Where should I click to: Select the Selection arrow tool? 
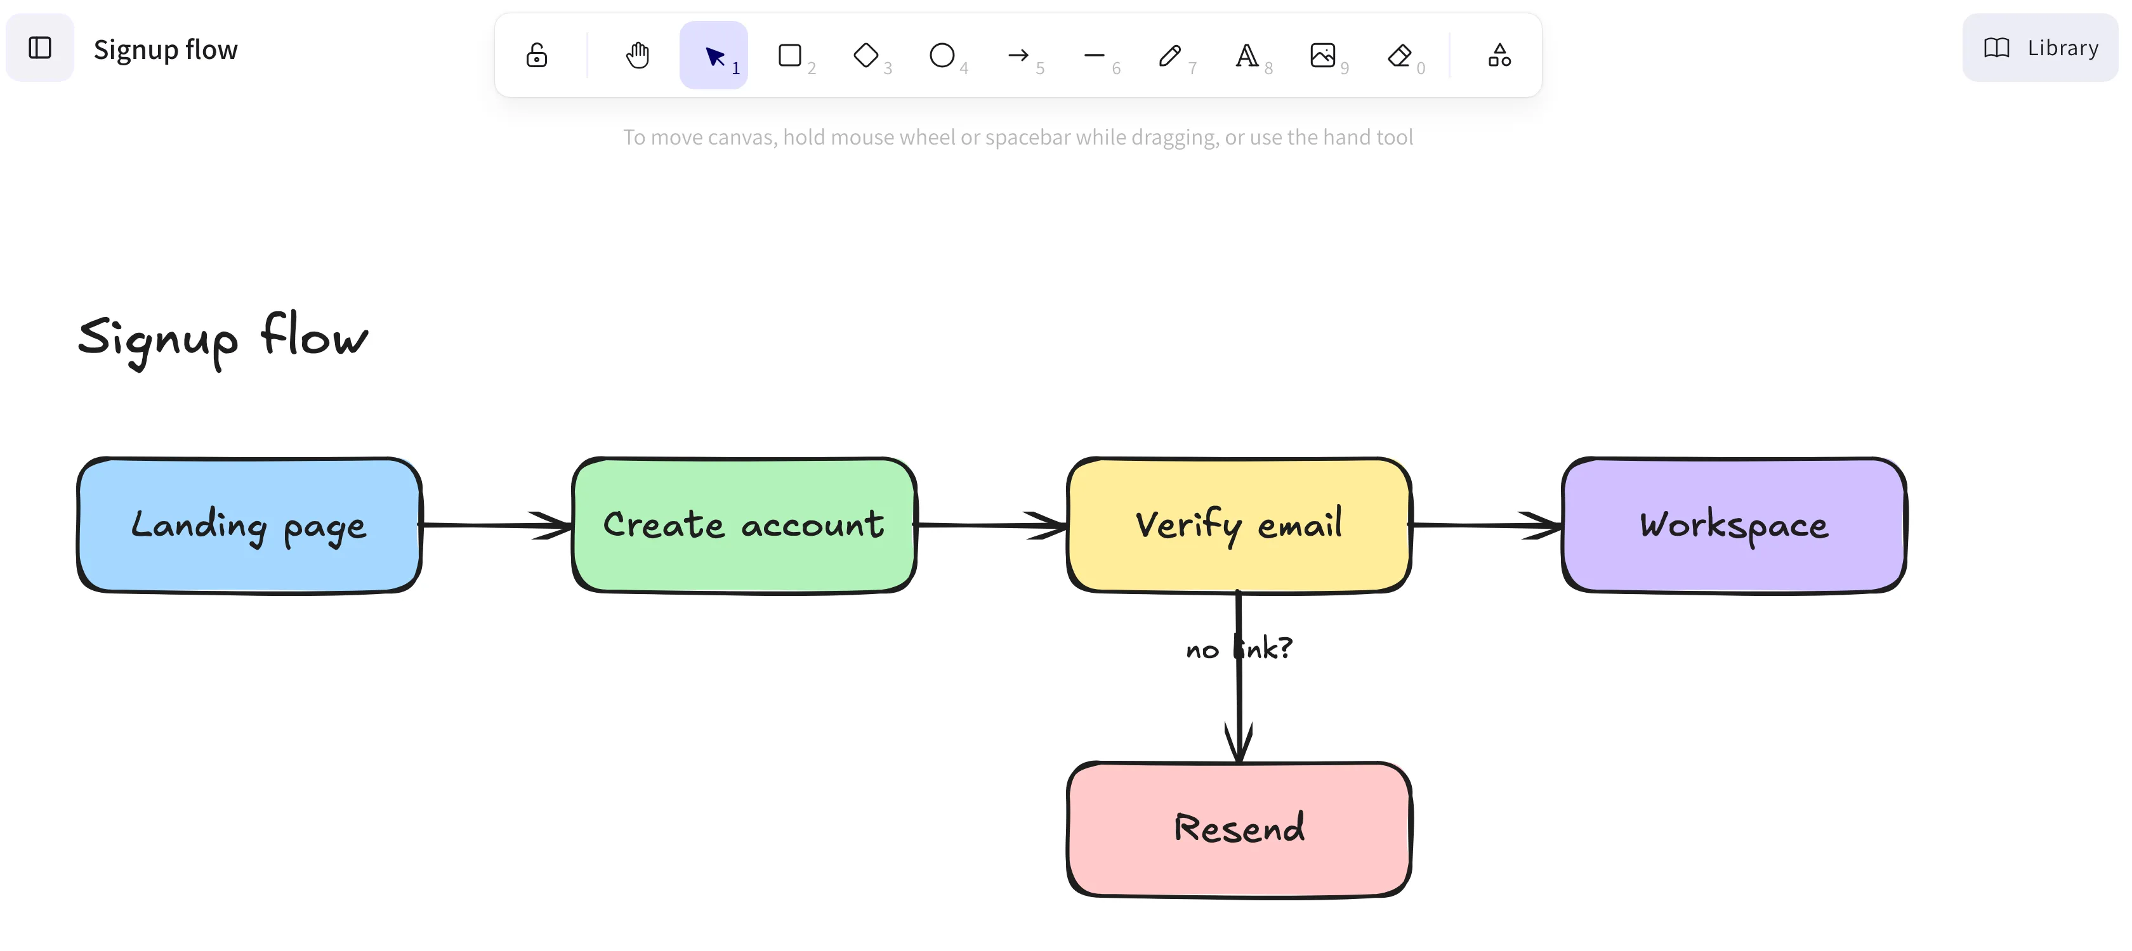point(713,55)
